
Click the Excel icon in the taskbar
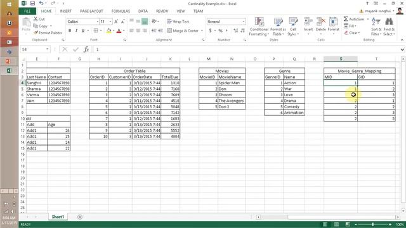[9, 70]
